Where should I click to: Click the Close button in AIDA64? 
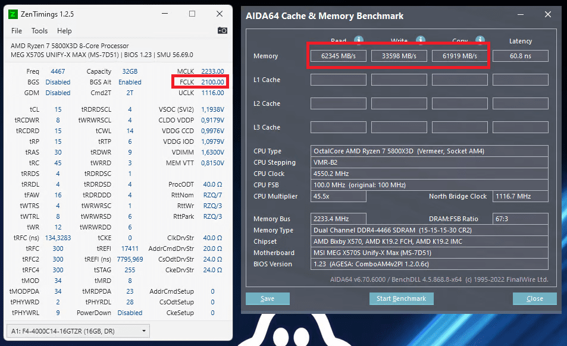[535, 298]
